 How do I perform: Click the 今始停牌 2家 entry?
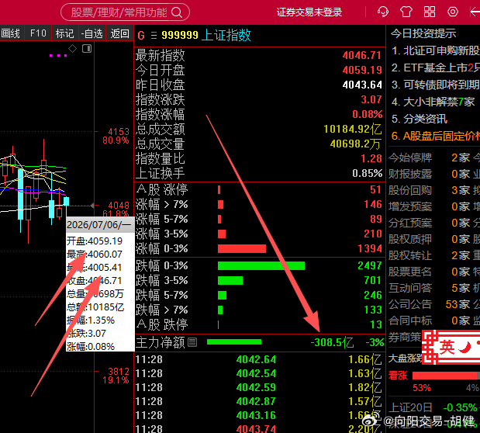coord(429,158)
